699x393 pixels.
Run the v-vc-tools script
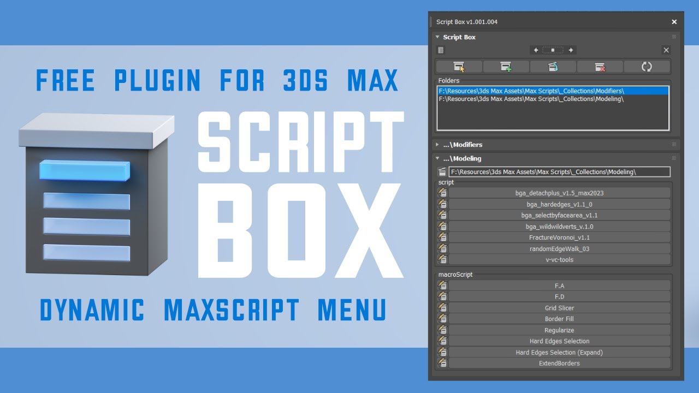[x=559, y=259]
